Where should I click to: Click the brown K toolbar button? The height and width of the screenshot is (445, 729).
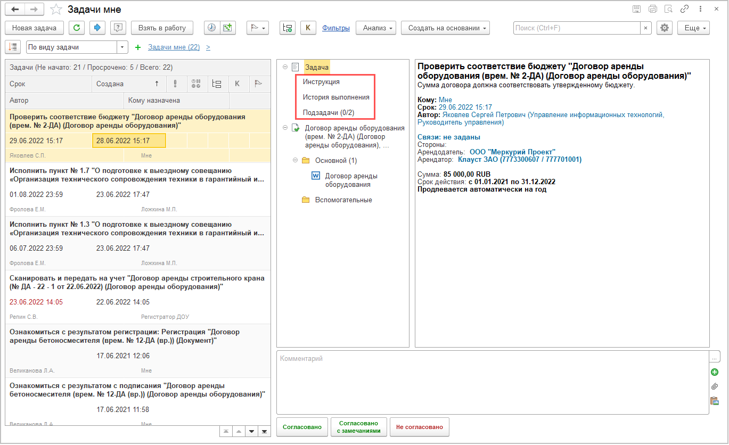308,28
